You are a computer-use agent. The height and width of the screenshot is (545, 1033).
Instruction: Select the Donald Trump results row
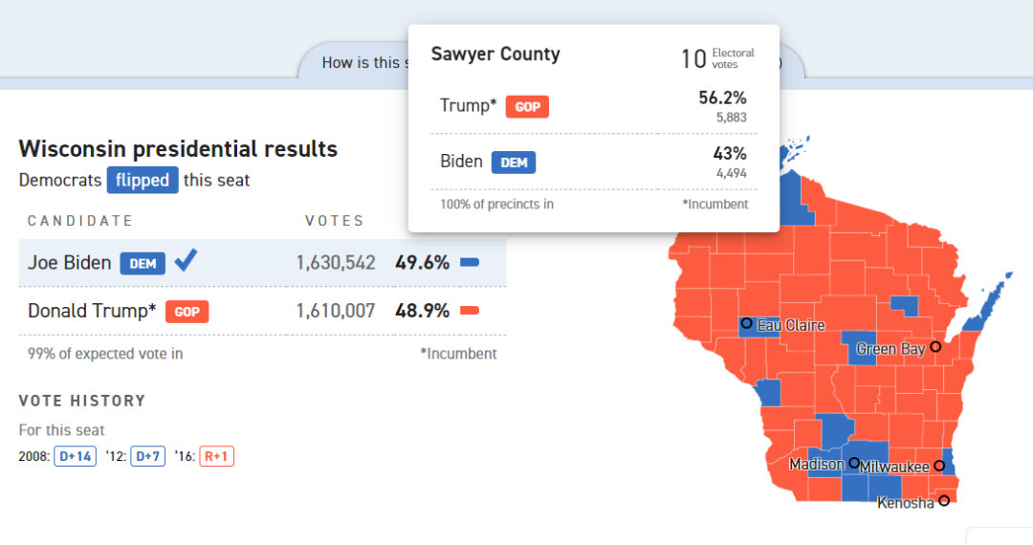[x=262, y=311]
